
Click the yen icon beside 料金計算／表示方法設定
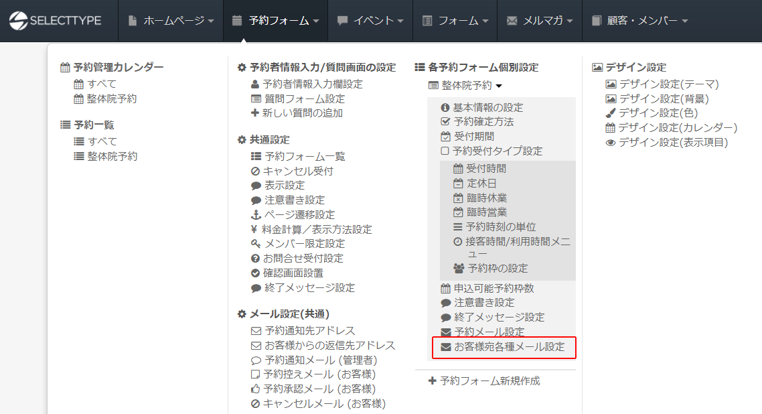[x=254, y=229]
